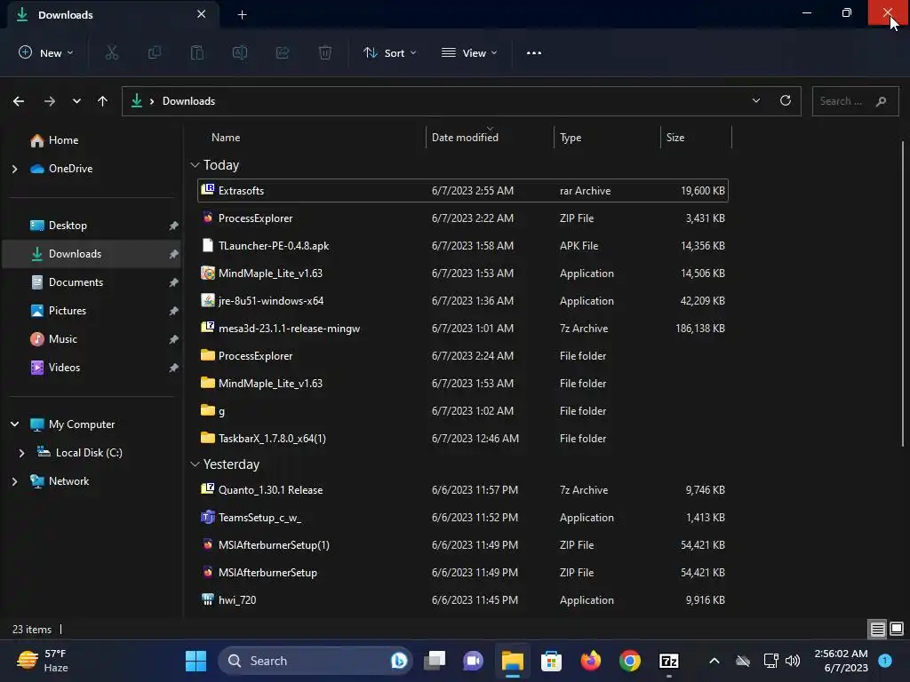Click the Paste clipboard icon

click(197, 52)
